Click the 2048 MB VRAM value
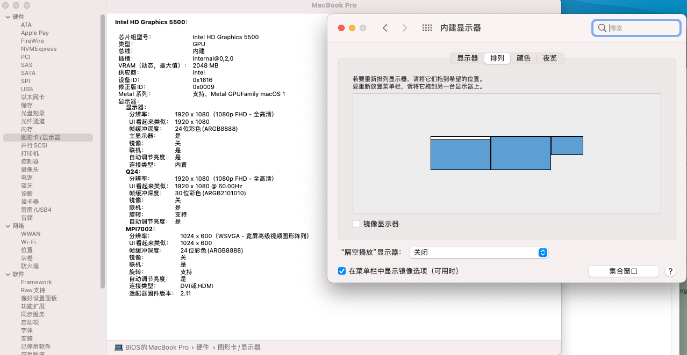The image size is (687, 355). tap(205, 65)
